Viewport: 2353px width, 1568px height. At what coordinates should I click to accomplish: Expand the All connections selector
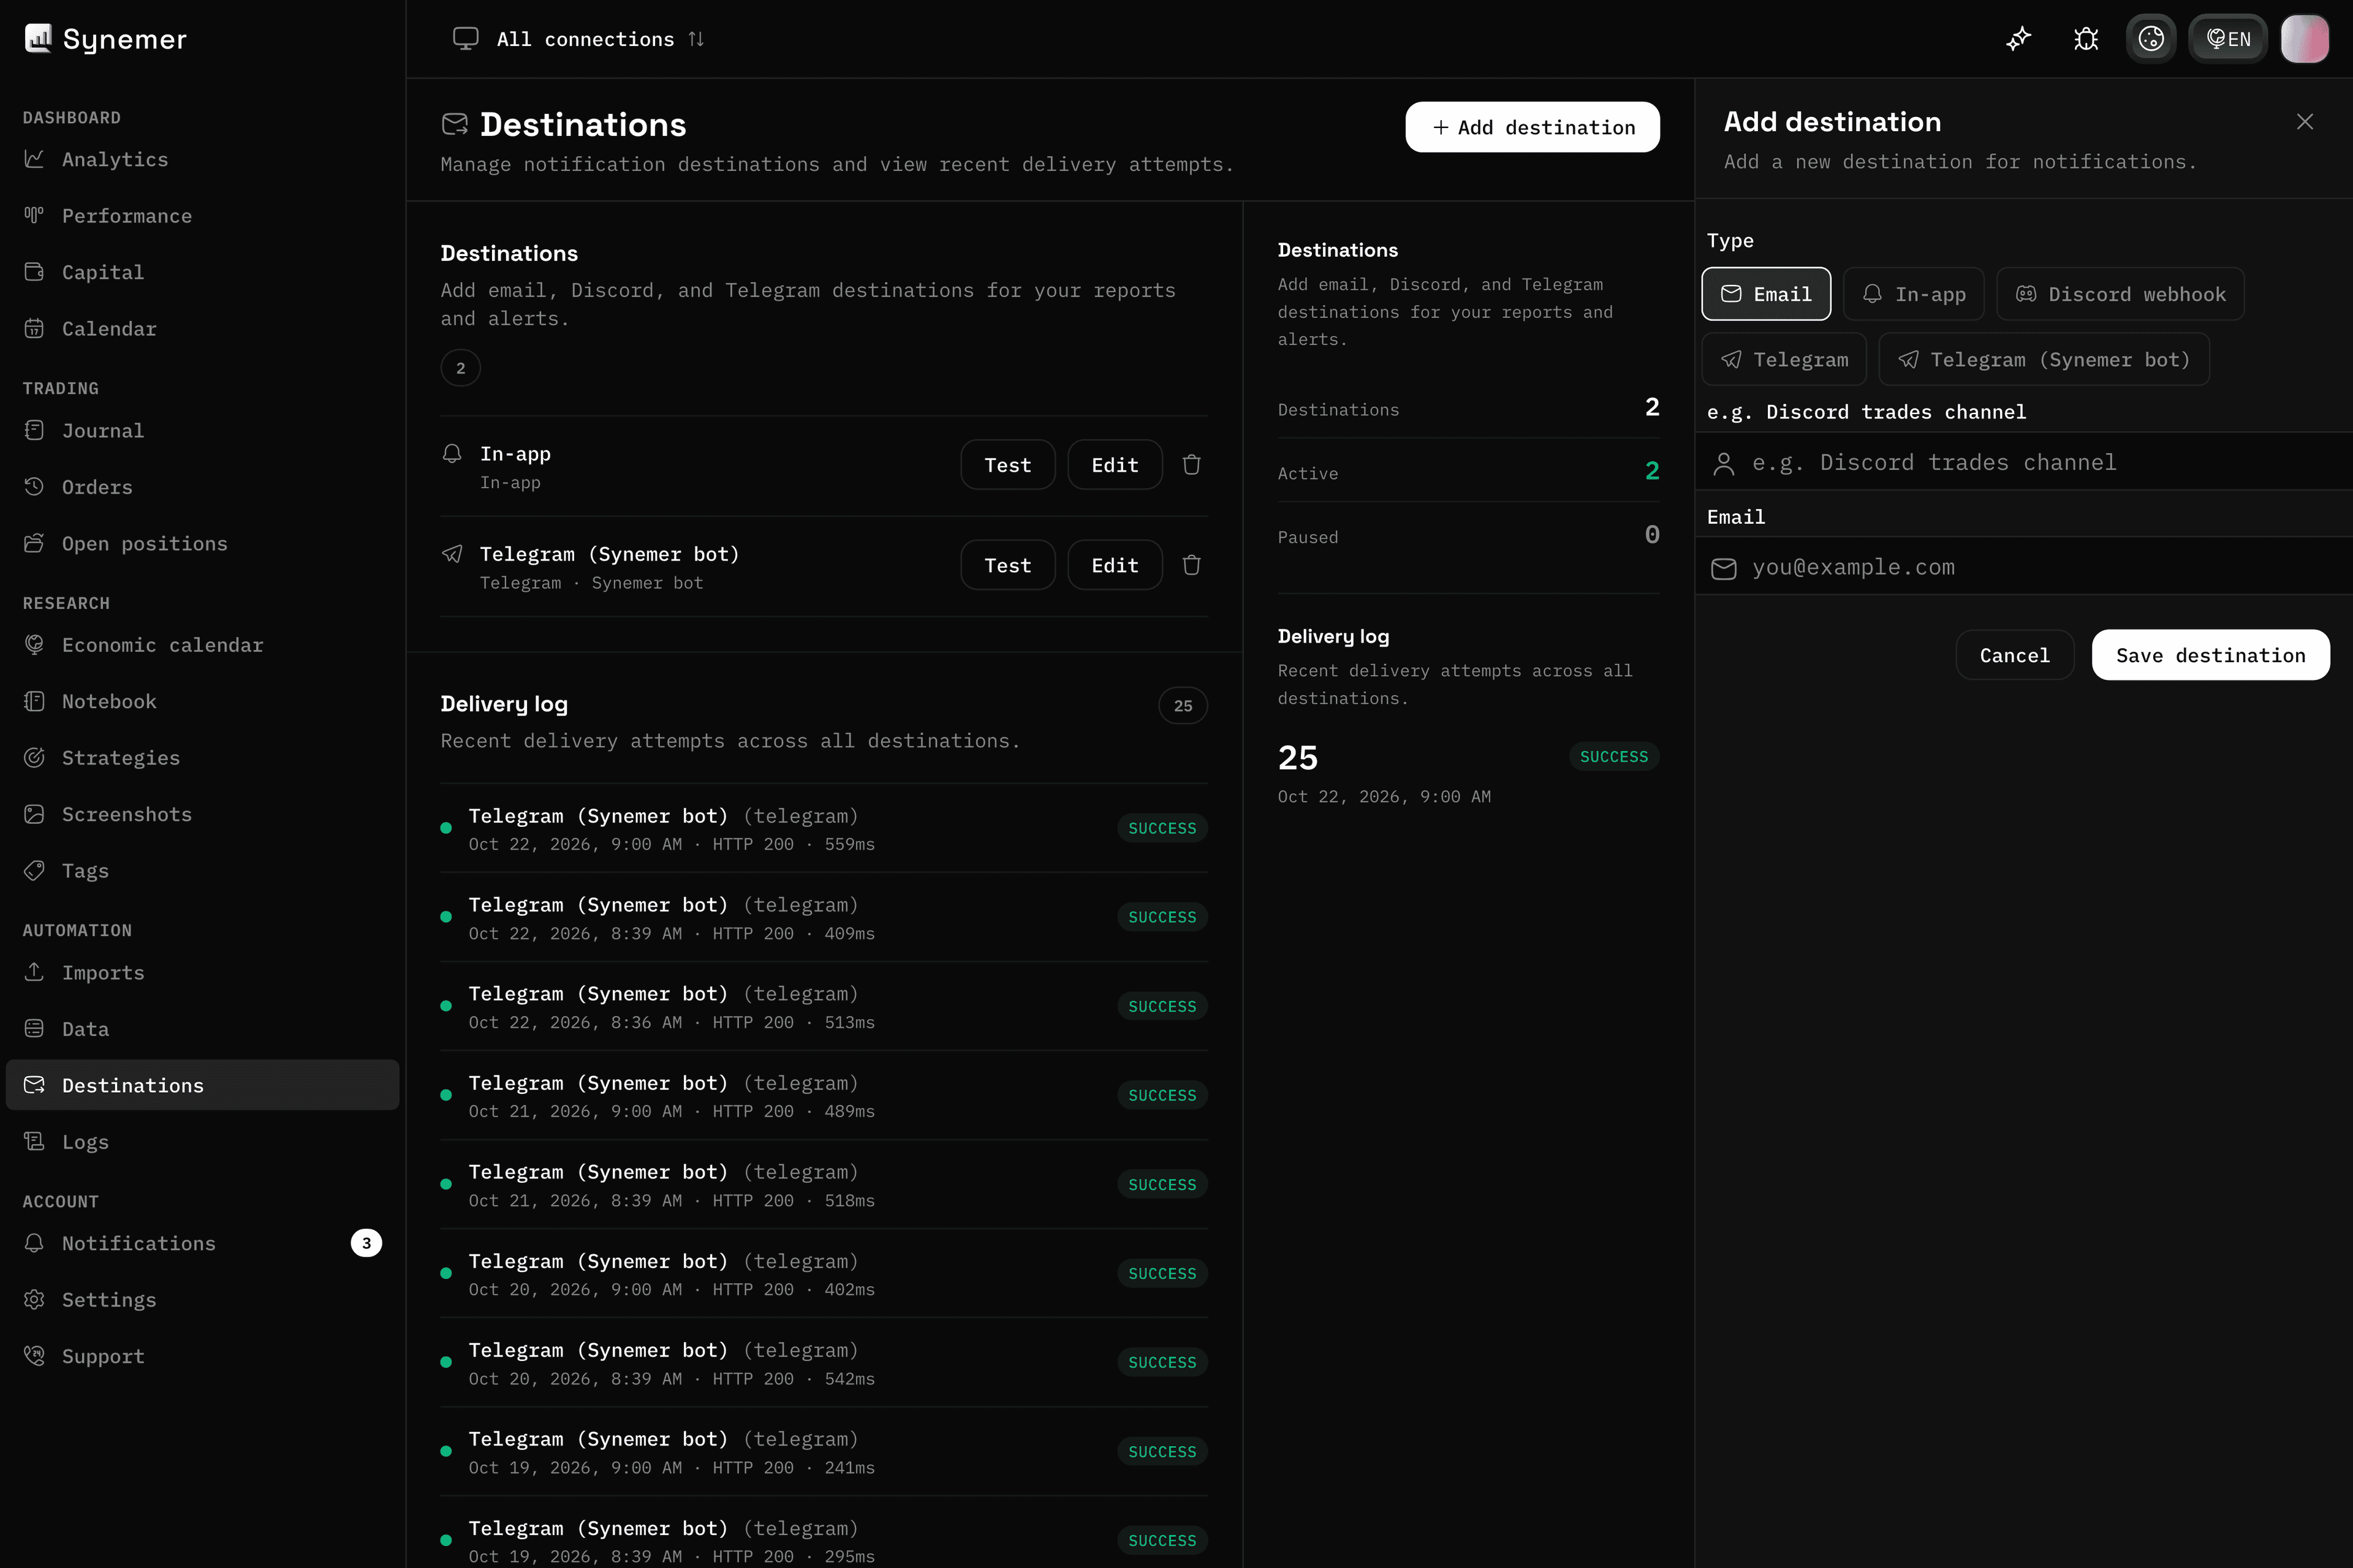click(x=579, y=39)
